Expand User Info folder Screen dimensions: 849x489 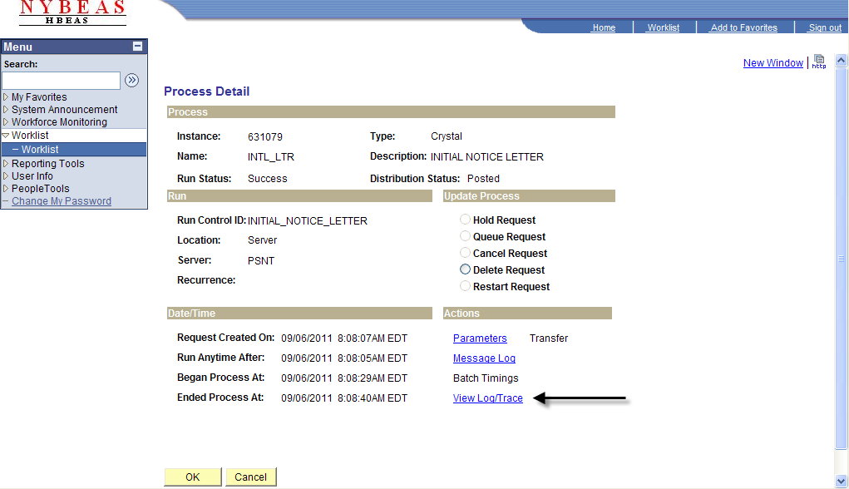(x=6, y=176)
